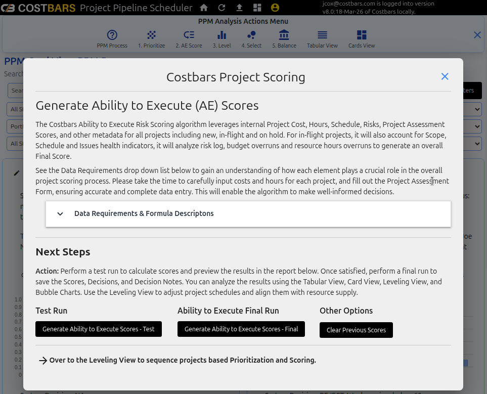487x394 pixels.
Task: Close the Costbars Project Scoring dialog
Action: (445, 76)
